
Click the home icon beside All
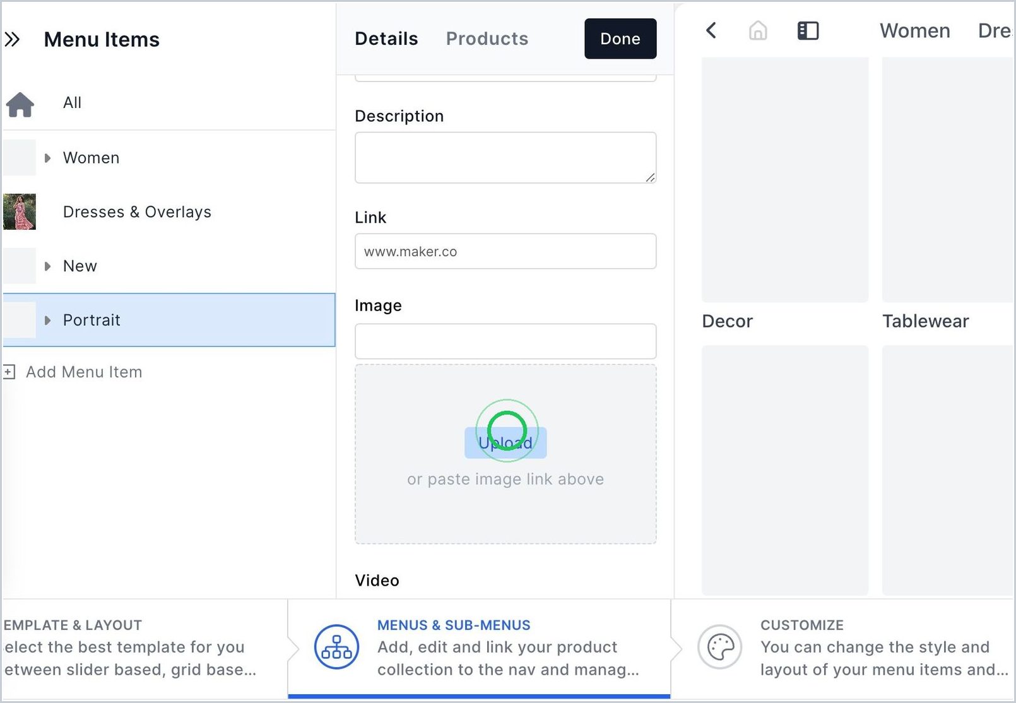click(20, 104)
